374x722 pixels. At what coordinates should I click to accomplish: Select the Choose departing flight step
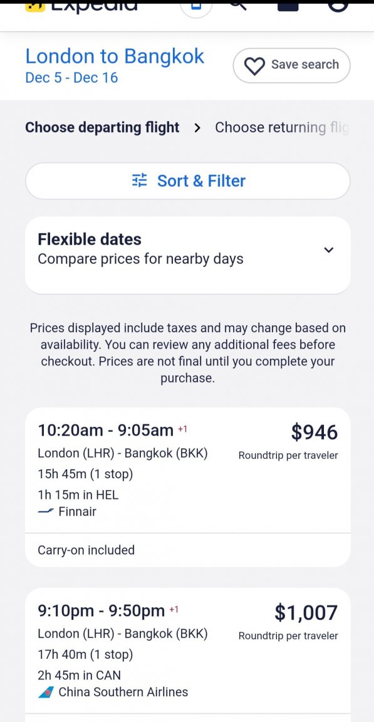point(102,127)
